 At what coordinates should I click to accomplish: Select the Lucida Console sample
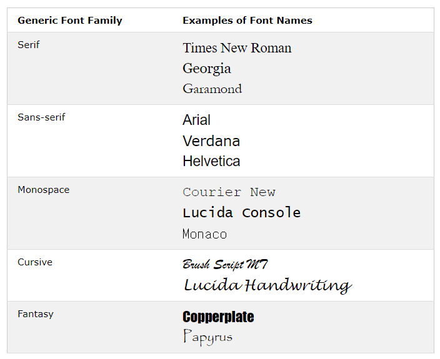[x=241, y=213]
